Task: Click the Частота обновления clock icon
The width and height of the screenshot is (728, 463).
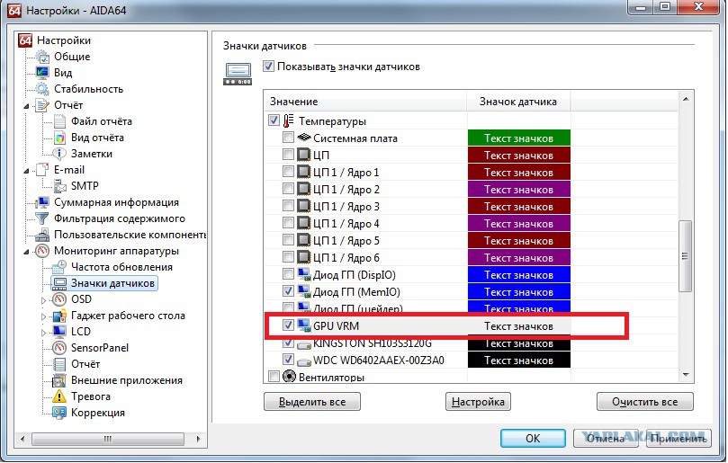Action: pyautogui.click(x=59, y=267)
